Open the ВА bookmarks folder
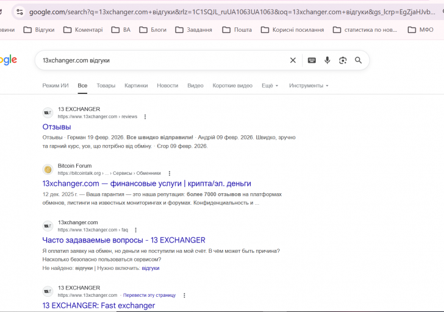The height and width of the screenshot is (312, 444). [121, 30]
